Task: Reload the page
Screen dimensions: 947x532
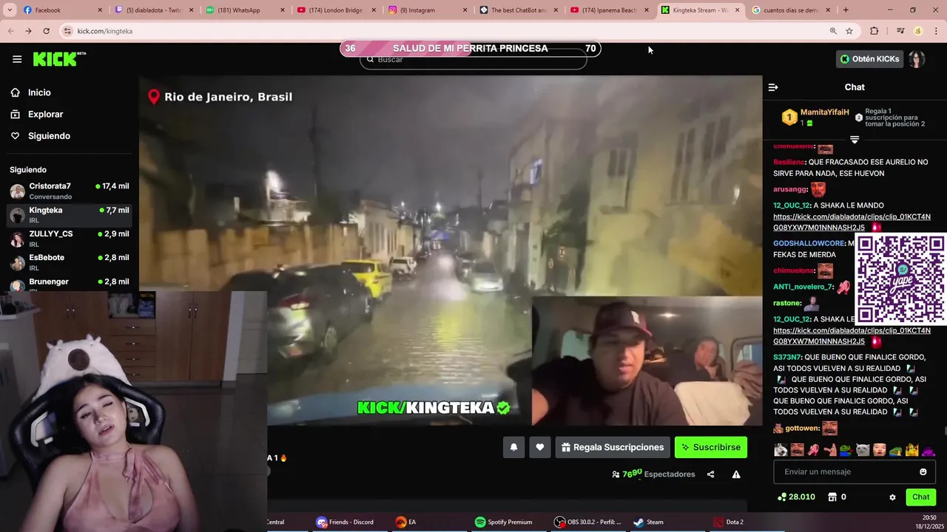Action: pyautogui.click(x=46, y=31)
